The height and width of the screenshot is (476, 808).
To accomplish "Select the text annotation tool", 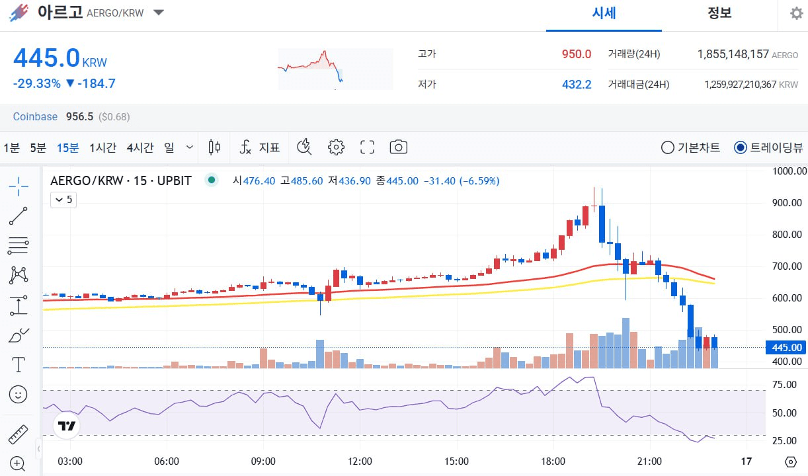I will click(x=19, y=364).
